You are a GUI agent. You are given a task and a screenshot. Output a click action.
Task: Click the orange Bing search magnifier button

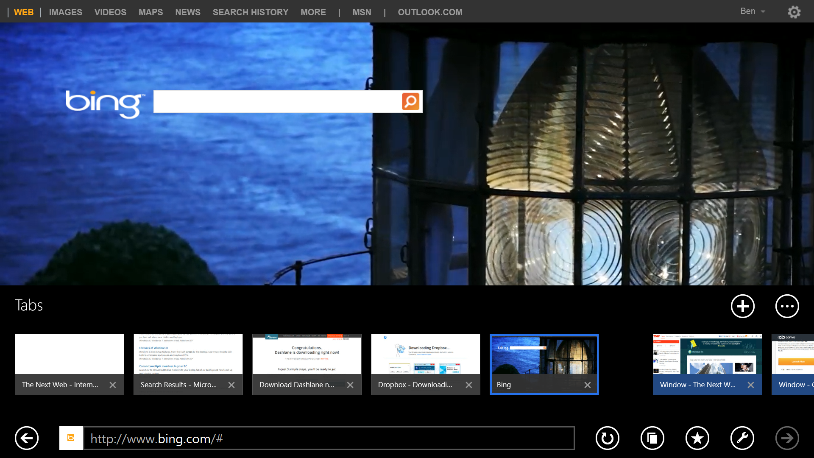(410, 101)
